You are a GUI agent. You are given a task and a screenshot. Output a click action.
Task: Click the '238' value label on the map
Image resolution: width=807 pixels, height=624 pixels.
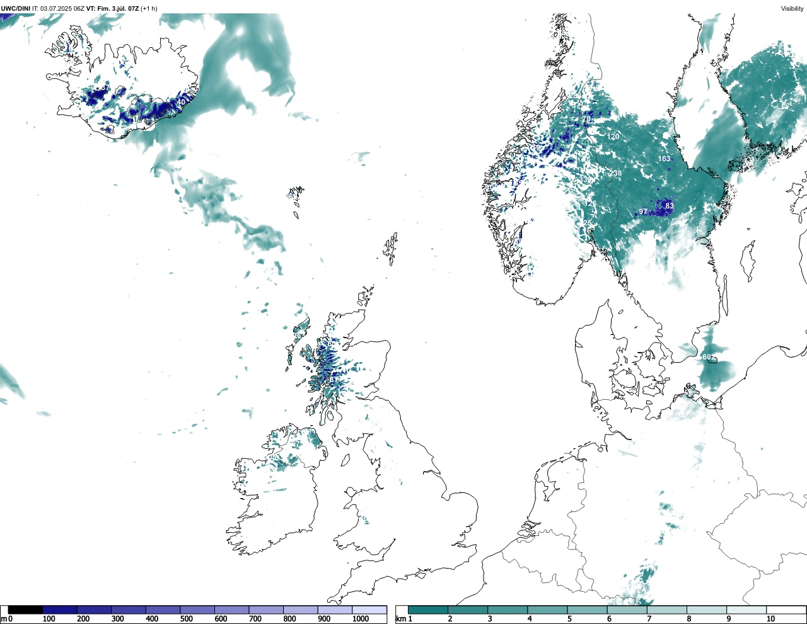[x=615, y=173]
